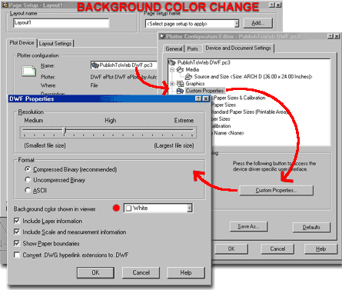This screenshot has height=290, width=342.
Task: Open the Ports tab
Action: [192, 48]
